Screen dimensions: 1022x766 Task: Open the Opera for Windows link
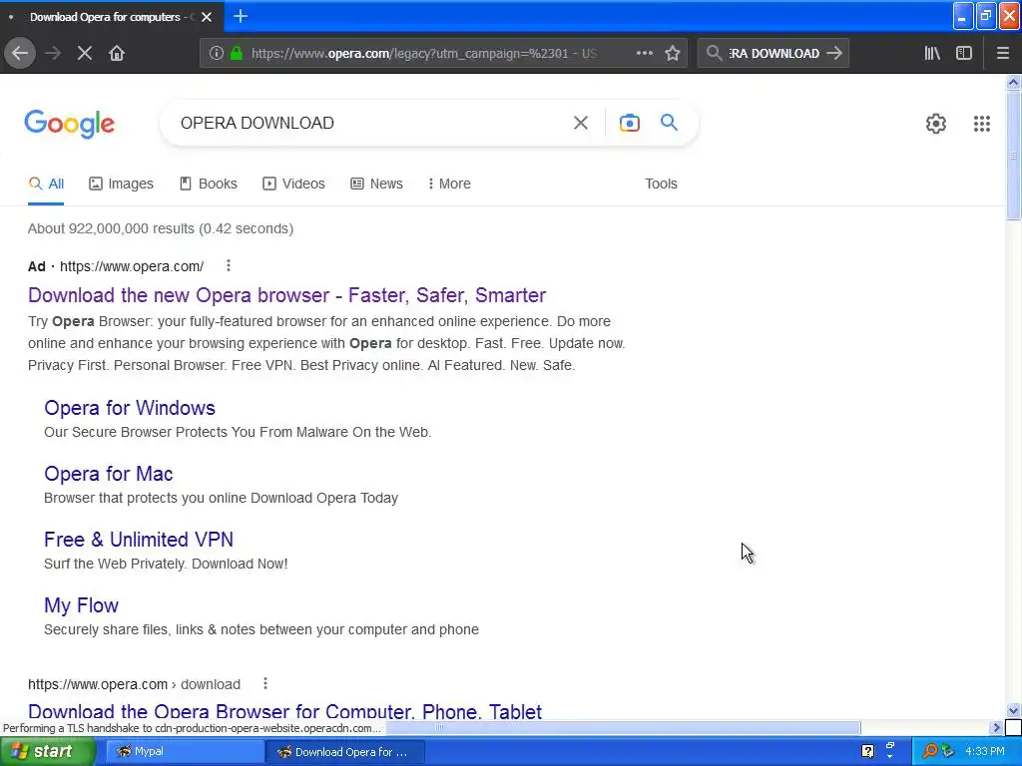[130, 408]
